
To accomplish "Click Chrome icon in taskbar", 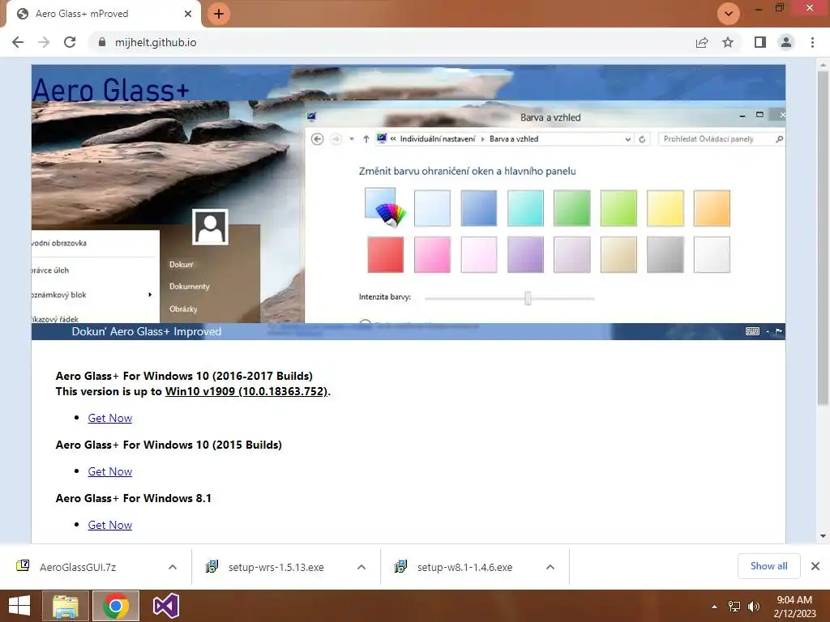I will (116, 606).
